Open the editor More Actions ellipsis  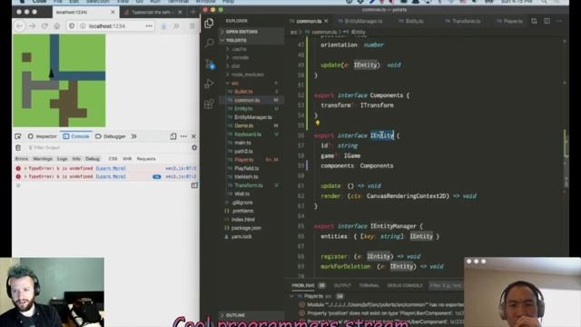coord(559,21)
